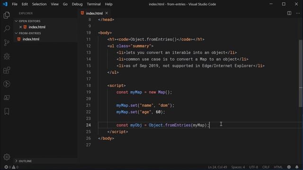Image resolution: width=303 pixels, height=170 pixels.
Task: Open the Source Control view
Action: coord(7,42)
